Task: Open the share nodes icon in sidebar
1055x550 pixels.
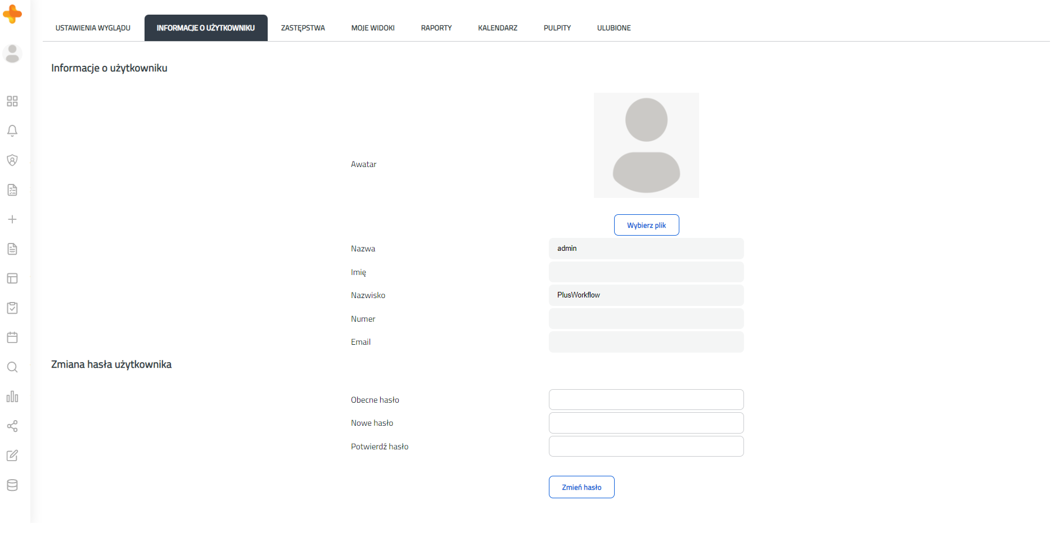Action: (12, 426)
